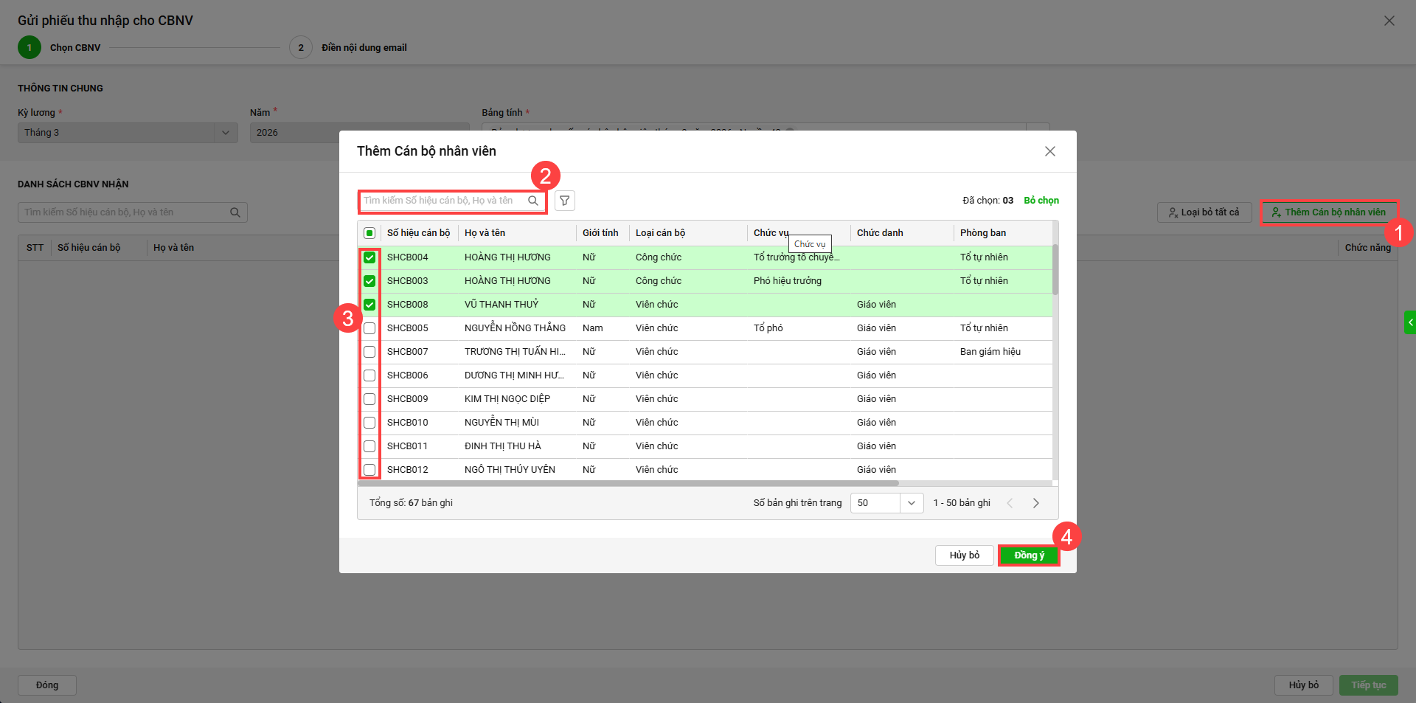Close the Thêm Cán bộ nhân viên dialog
This screenshot has width=1416, height=703.
click(1049, 151)
